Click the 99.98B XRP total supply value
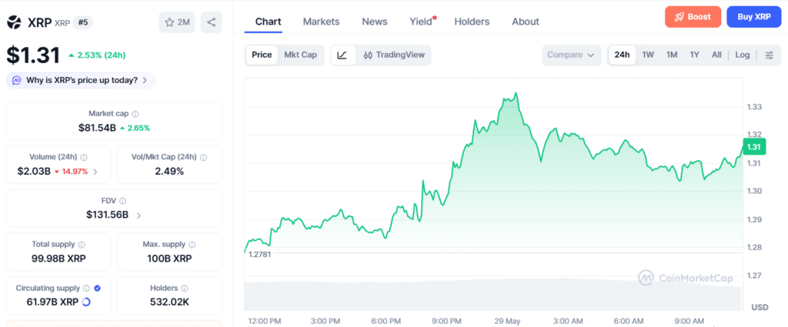This screenshot has width=788, height=327. point(58,259)
